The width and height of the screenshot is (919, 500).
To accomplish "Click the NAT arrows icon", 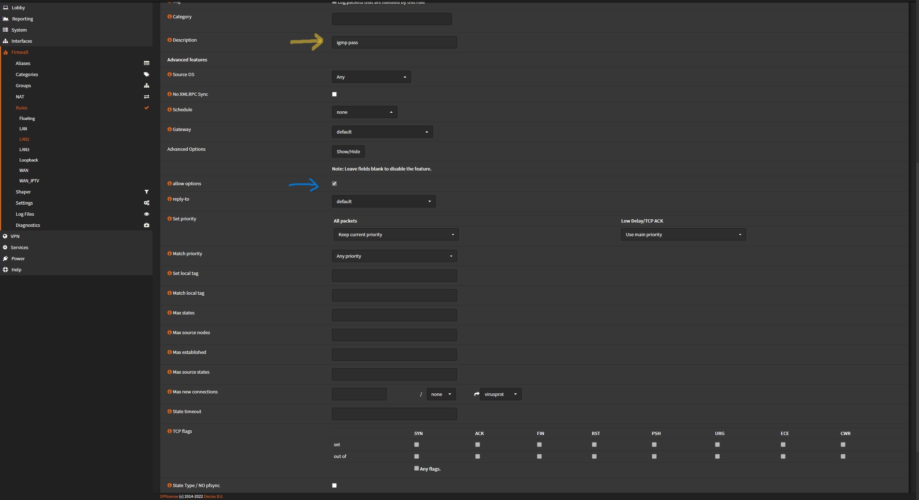I will [x=146, y=97].
